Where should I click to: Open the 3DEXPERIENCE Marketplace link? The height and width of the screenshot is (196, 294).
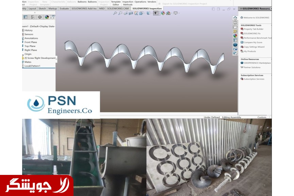[256, 63]
